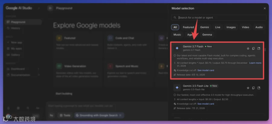Filter models by Live
Screen dimensions: 272x124
click(218, 27)
